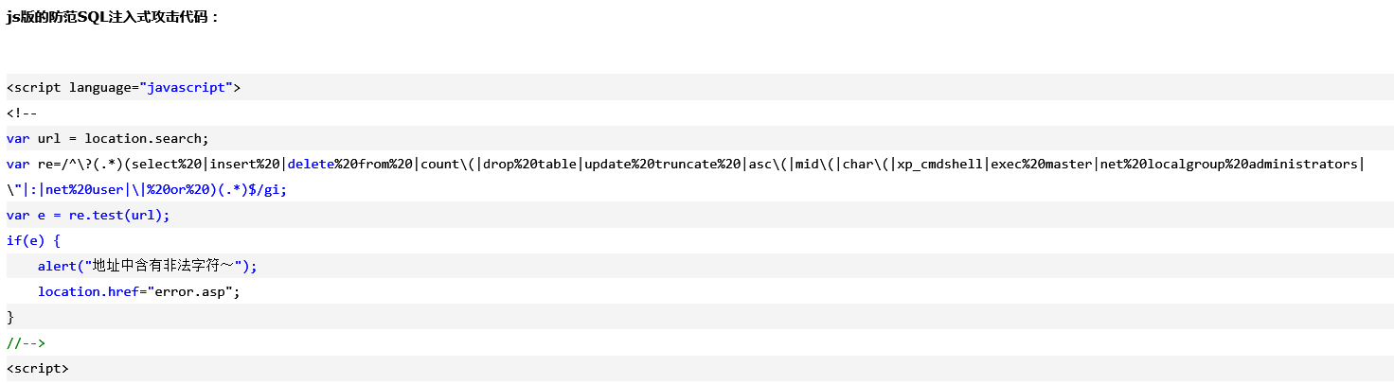Click the blue "javascript" attribute string
Screen dimensions: 1394x384
click(x=186, y=87)
